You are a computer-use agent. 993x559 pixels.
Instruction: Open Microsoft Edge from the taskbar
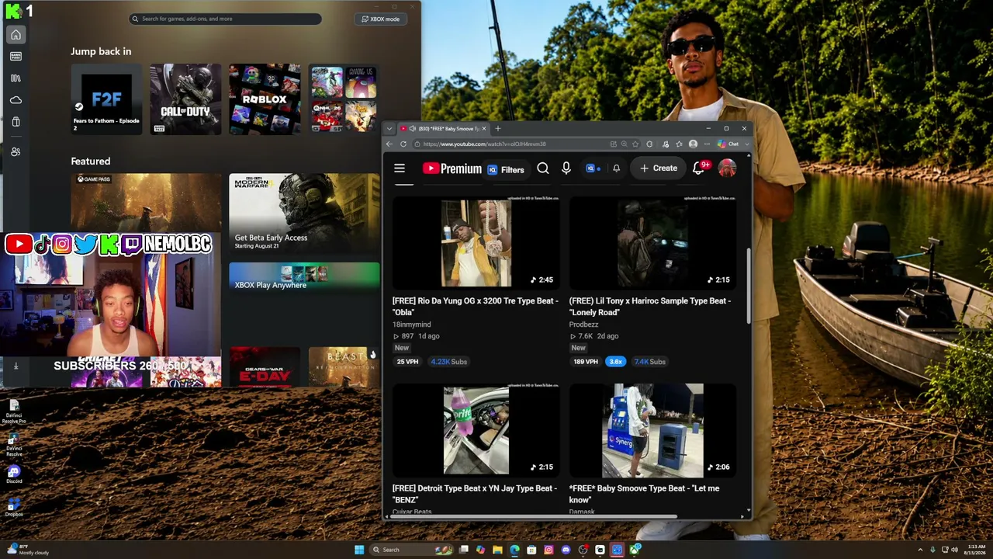tap(514, 550)
